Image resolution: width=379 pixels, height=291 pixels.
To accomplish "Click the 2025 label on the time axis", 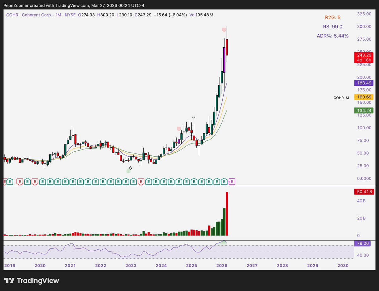I will pos(192,265).
